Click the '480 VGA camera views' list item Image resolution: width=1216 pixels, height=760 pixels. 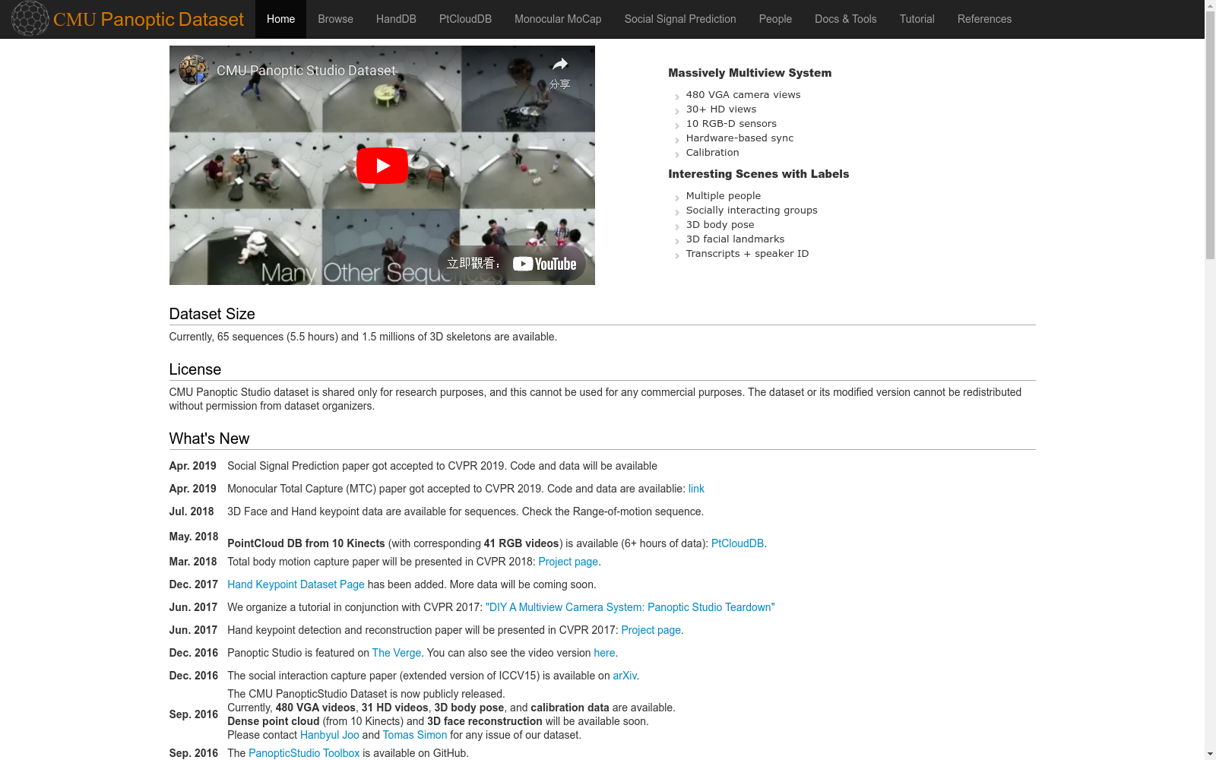[x=743, y=95]
